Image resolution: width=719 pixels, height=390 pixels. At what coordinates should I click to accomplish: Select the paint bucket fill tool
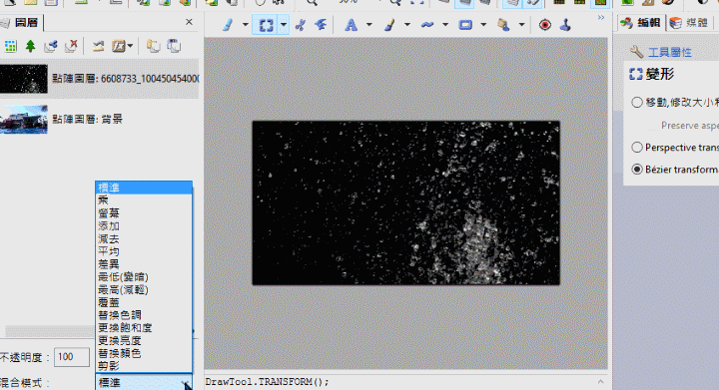(503, 25)
